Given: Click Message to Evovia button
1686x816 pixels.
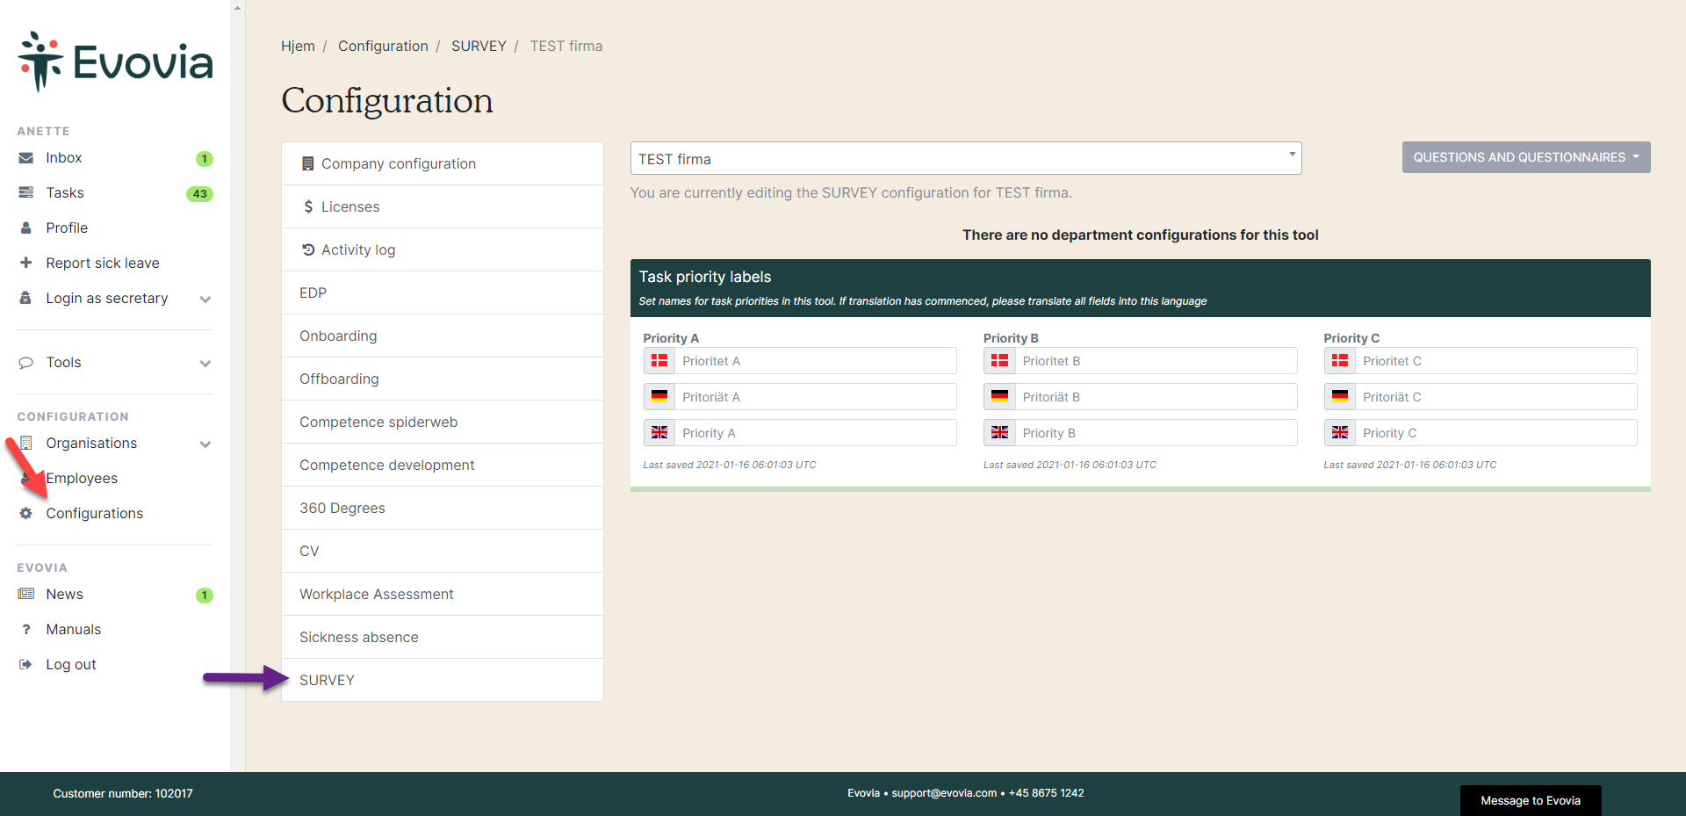Looking at the screenshot, I should [x=1531, y=800].
